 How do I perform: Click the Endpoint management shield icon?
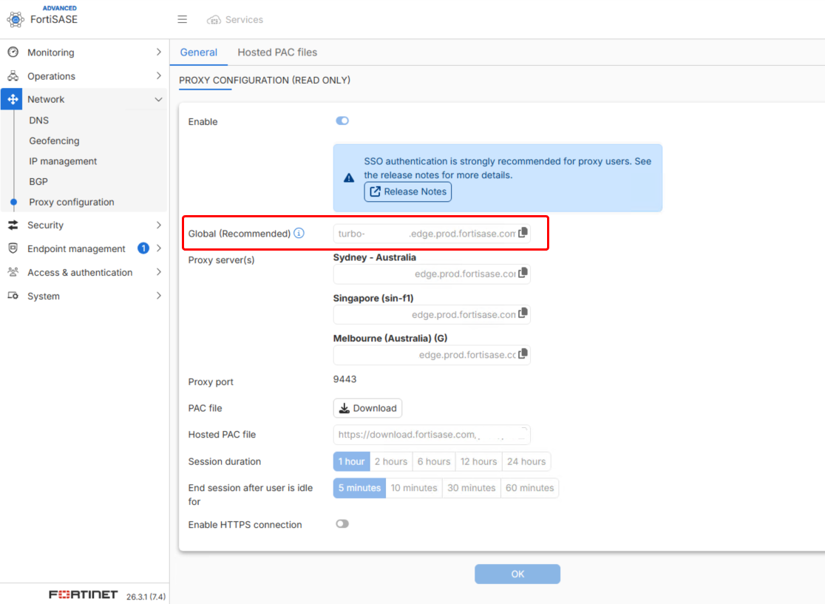[13, 248]
